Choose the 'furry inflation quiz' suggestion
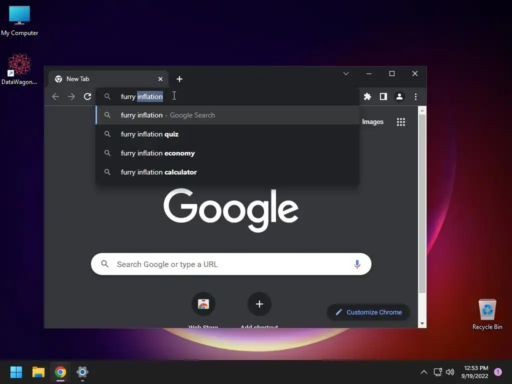 pyautogui.click(x=227, y=134)
